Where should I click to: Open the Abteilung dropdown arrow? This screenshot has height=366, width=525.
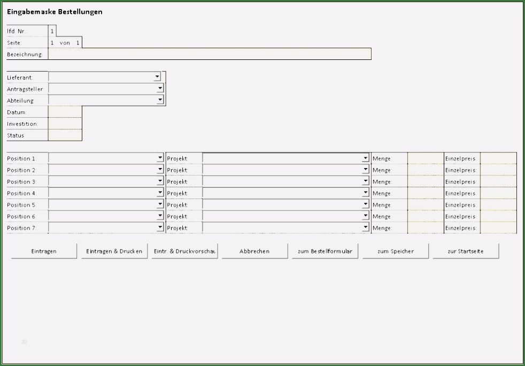click(160, 100)
